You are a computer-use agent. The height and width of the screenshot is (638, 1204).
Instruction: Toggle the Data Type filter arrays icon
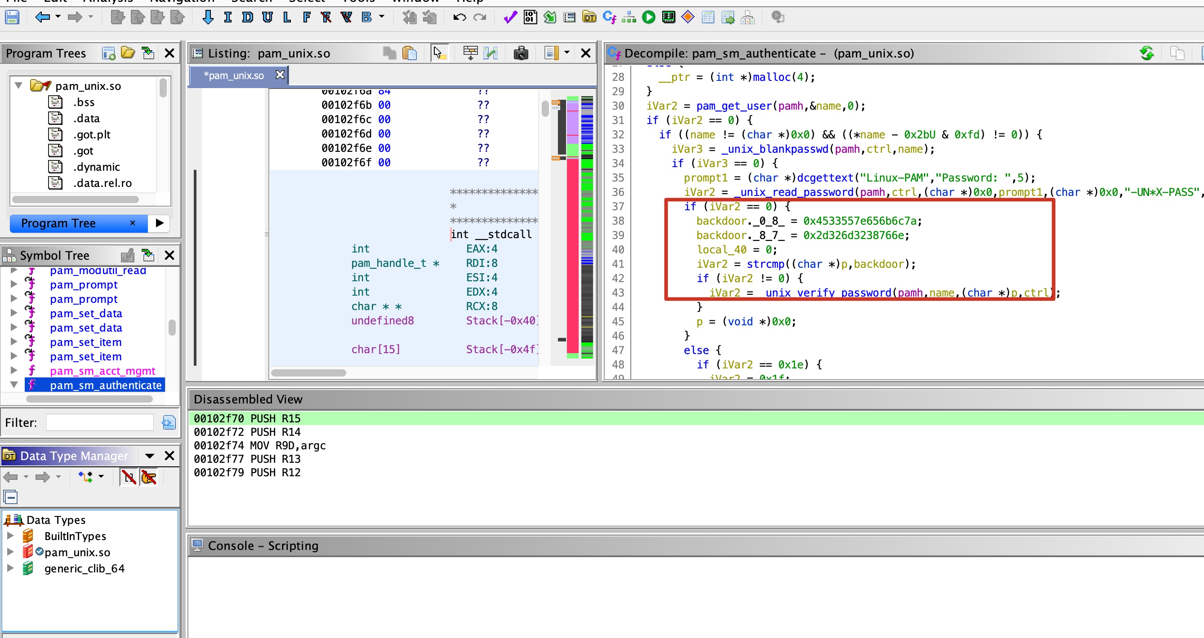[x=129, y=477]
